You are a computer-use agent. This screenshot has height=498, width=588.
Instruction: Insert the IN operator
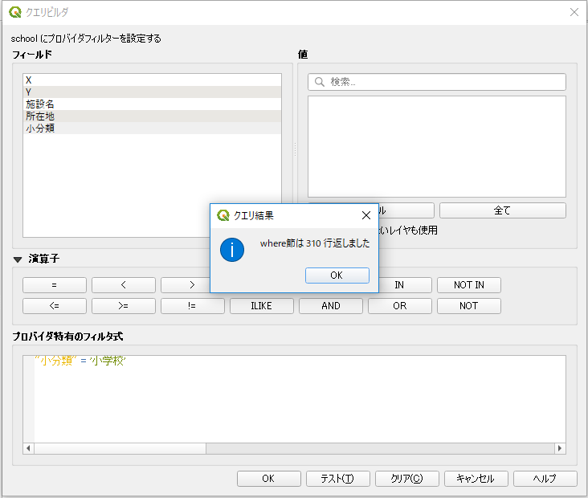405,285
